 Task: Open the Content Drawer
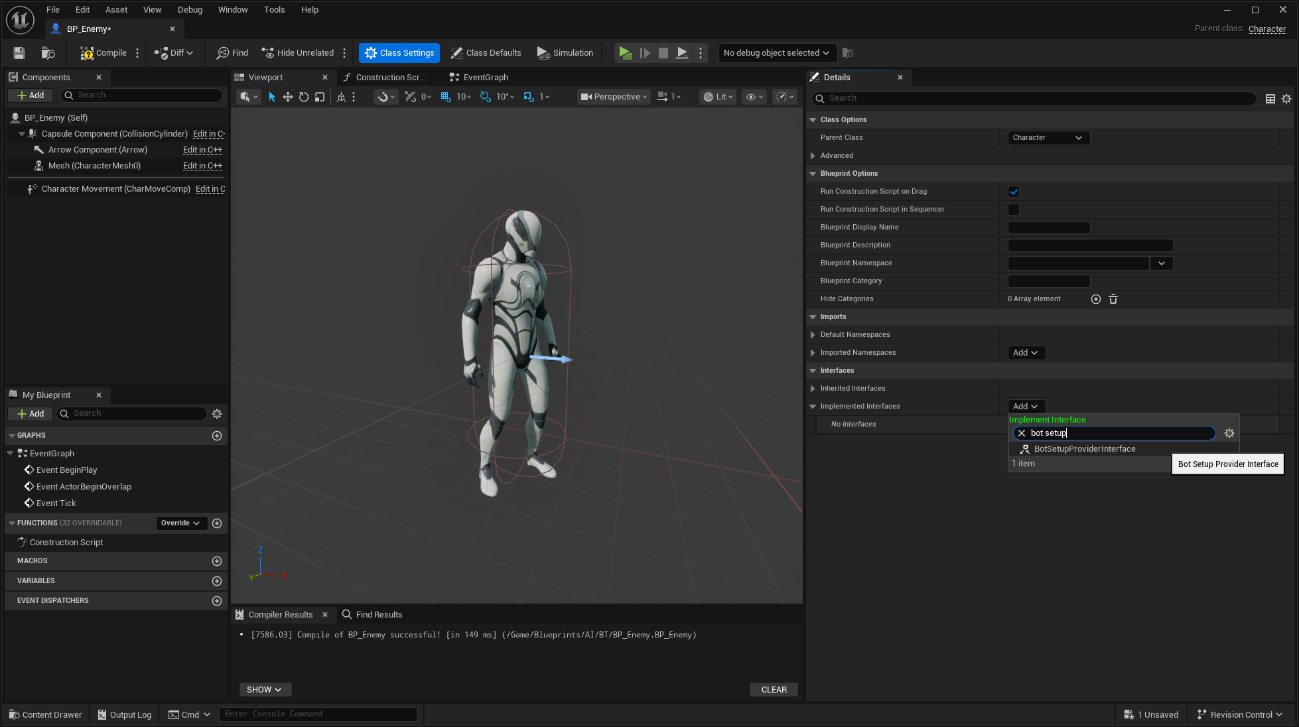point(44,714)
